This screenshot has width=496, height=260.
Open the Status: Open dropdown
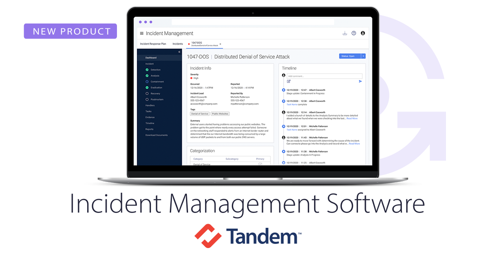point(352,56)
